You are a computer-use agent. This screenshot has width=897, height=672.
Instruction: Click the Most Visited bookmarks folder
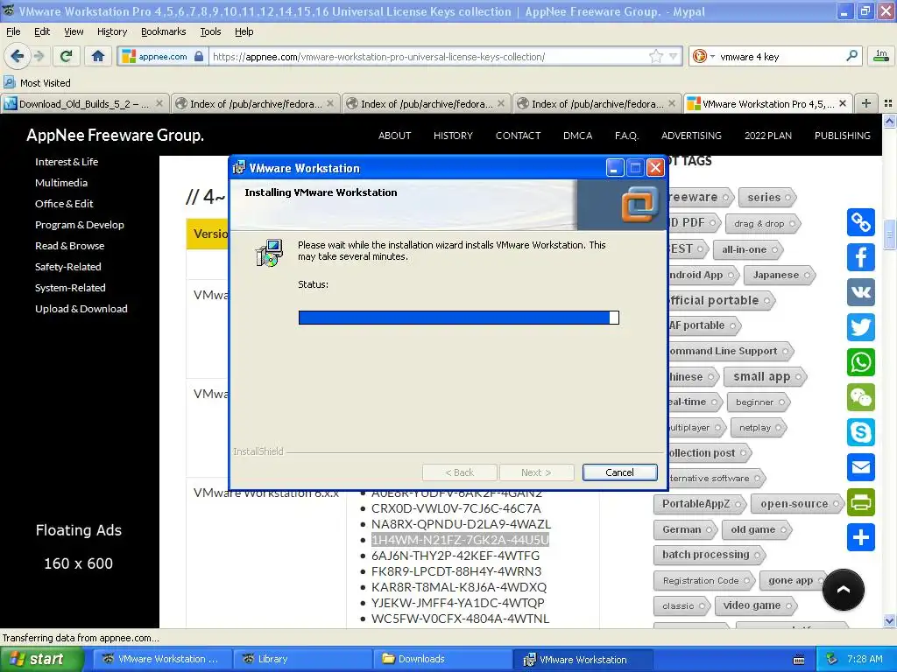[x=38, y=83]
